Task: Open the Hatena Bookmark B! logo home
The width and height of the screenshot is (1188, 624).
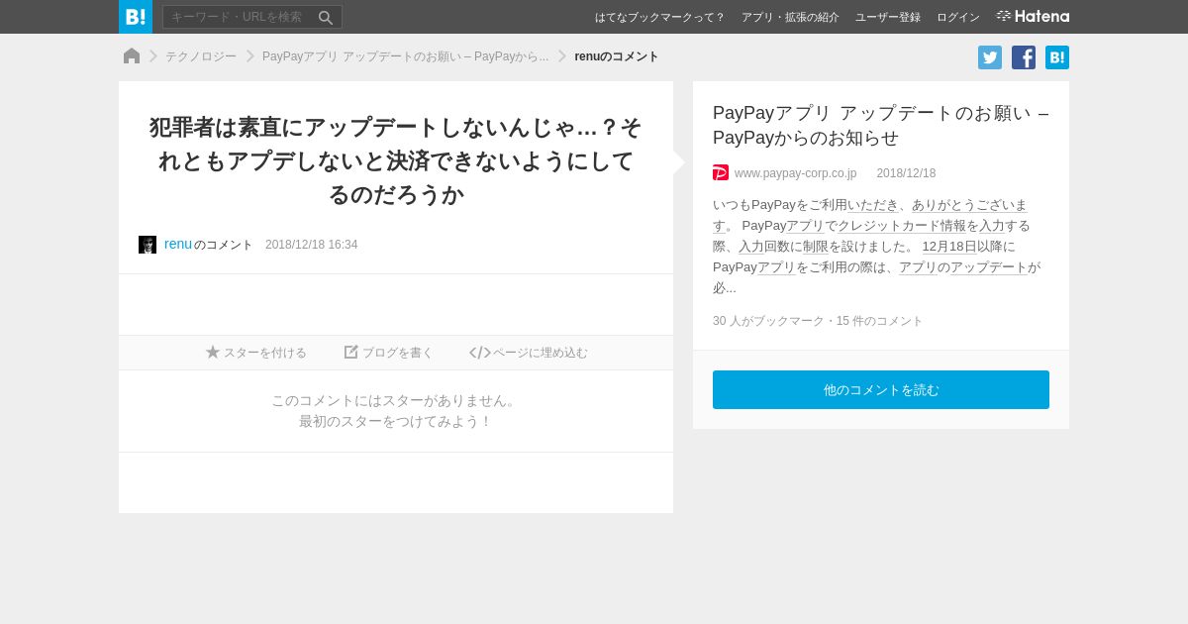Action: [x=136, y=17]
